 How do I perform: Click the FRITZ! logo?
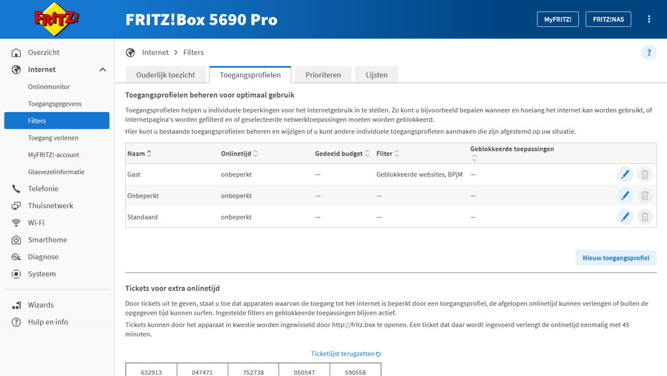click(x=57, y=19)
